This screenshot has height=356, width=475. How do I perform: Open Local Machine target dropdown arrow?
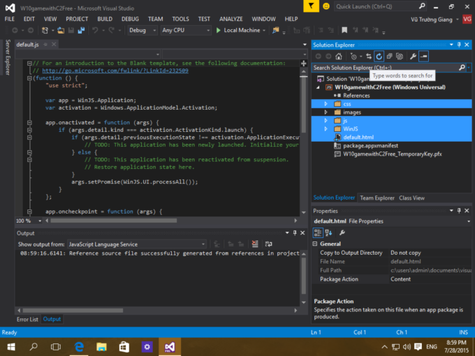click(264, 30)
